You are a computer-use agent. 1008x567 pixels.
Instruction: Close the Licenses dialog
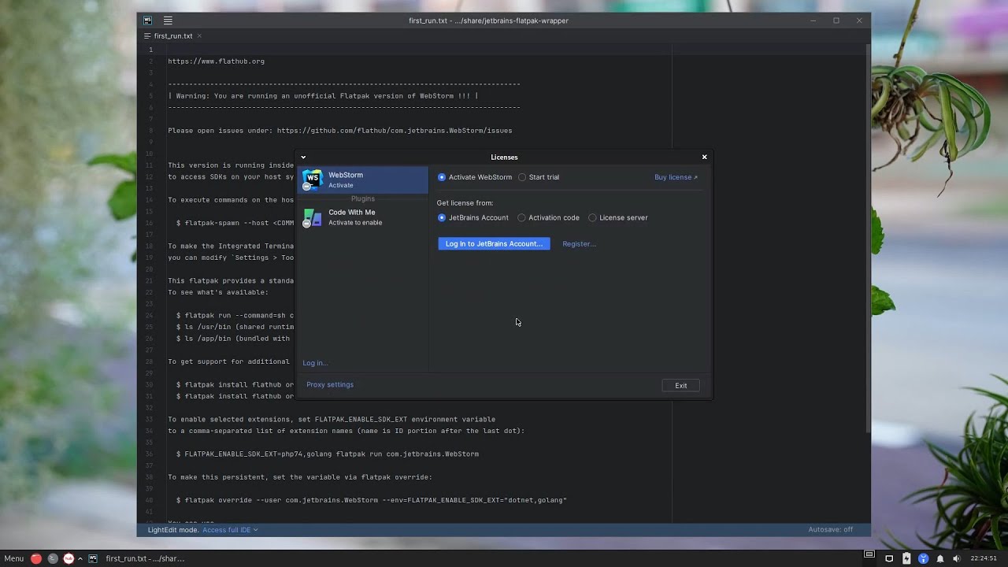click(704, 157)
